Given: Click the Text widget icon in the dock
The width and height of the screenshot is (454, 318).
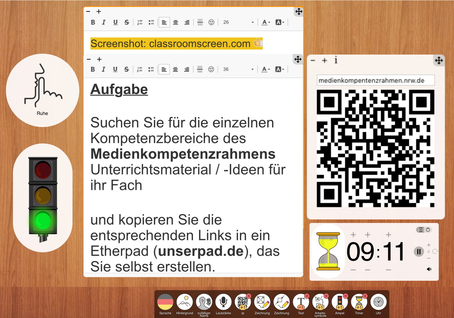Looking at the screenshot, I should tap(301, 302).
